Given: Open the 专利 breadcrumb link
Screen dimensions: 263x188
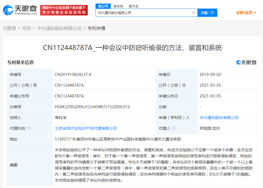Looking at the screenshot, I should 27,28.
